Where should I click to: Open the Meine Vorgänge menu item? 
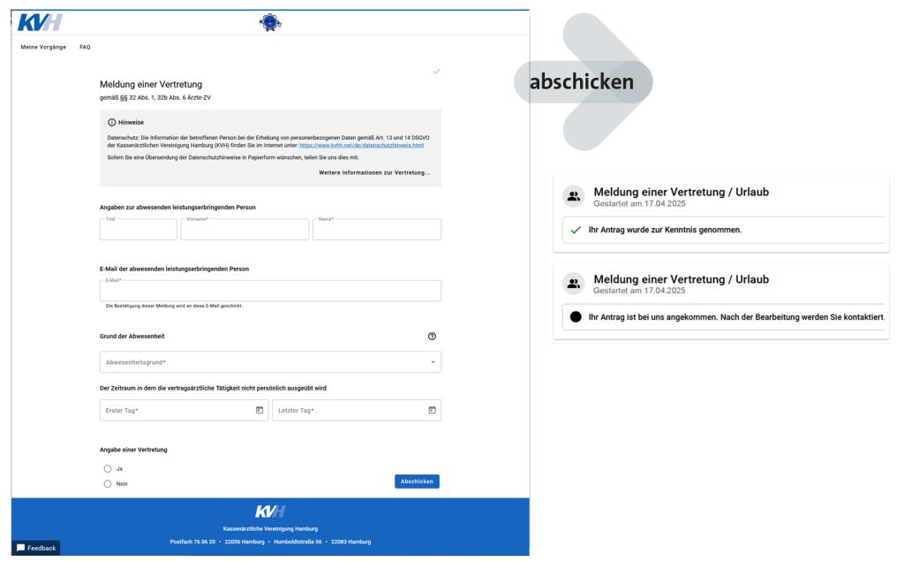(43, 47)
